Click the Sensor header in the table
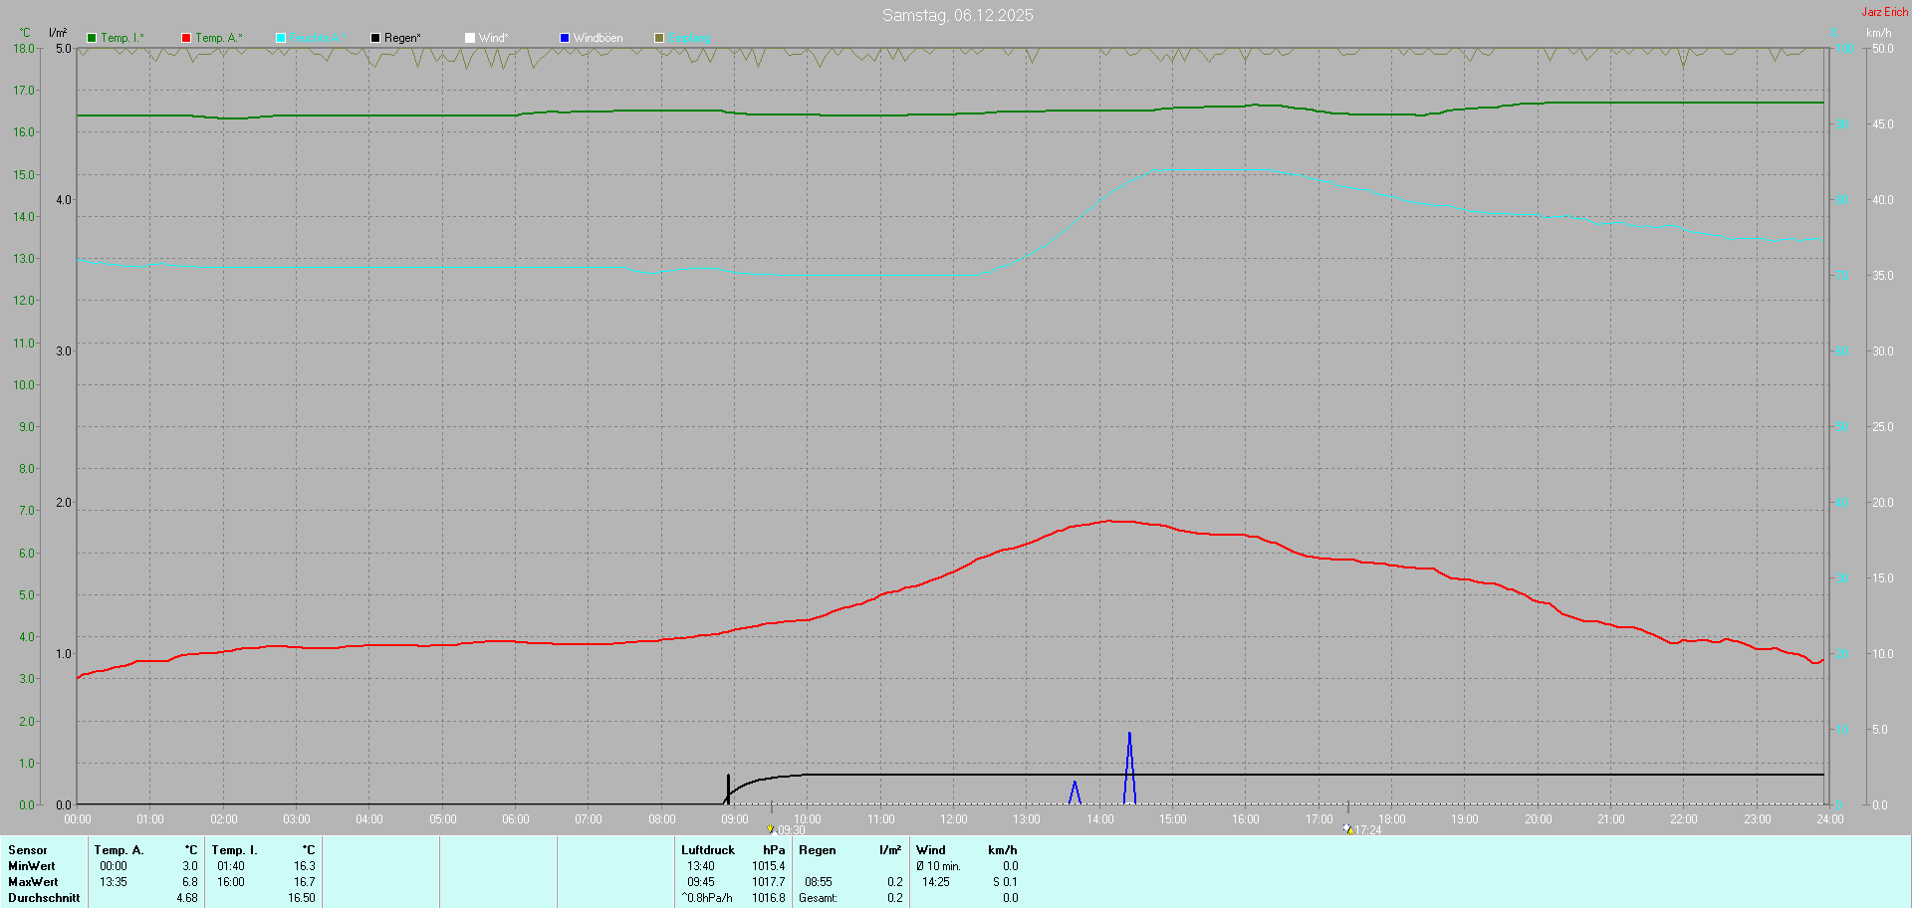Viewport: 1912px width, 908px height. pos(28,850)
